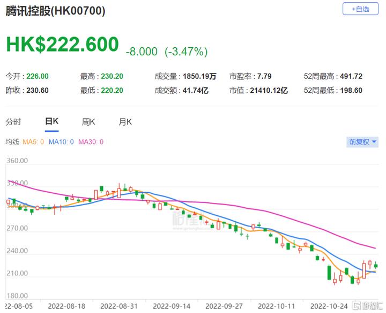The image size is (386, 313).
Task: Toggle MA5 moving average label
Action: (x=33, y=142)
